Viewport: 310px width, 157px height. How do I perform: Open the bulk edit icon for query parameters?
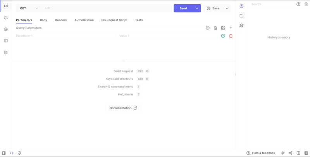(x=223, y=28)
